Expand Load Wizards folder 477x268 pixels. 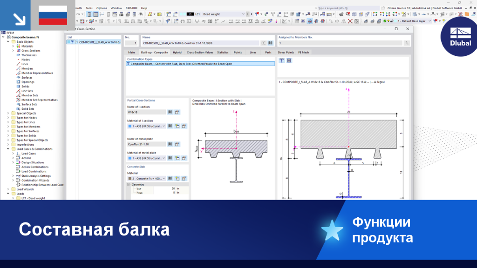(8, 189)
